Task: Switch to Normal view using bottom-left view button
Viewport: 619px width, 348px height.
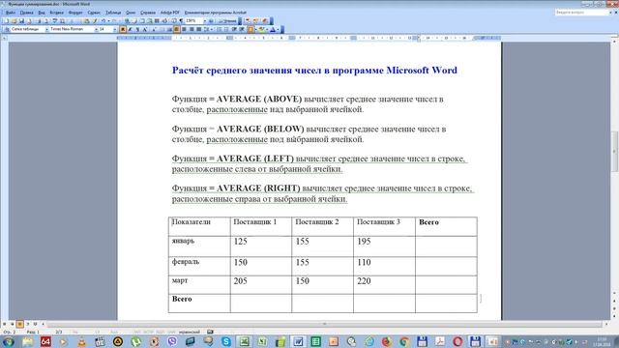Action: tap(4, 324)
